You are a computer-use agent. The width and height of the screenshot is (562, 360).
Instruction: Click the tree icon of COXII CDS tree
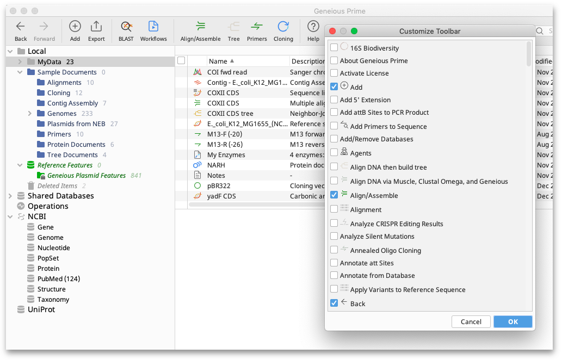pyautogui.click(x=197, y=114)
